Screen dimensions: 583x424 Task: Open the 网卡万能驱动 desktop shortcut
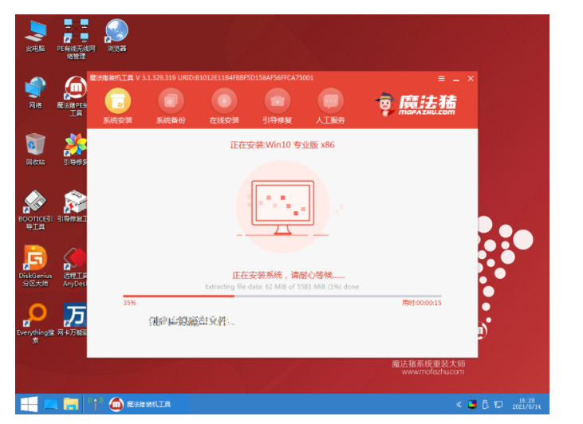tap(73, 320)
